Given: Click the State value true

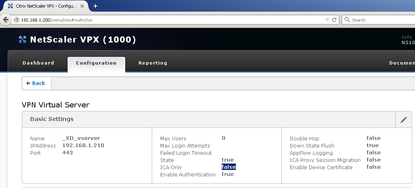Looking at the screenshot, I should pos(227,160).
